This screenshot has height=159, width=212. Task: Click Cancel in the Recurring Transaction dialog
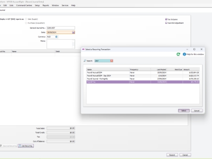pyautogui.click(x=197, y=111)
